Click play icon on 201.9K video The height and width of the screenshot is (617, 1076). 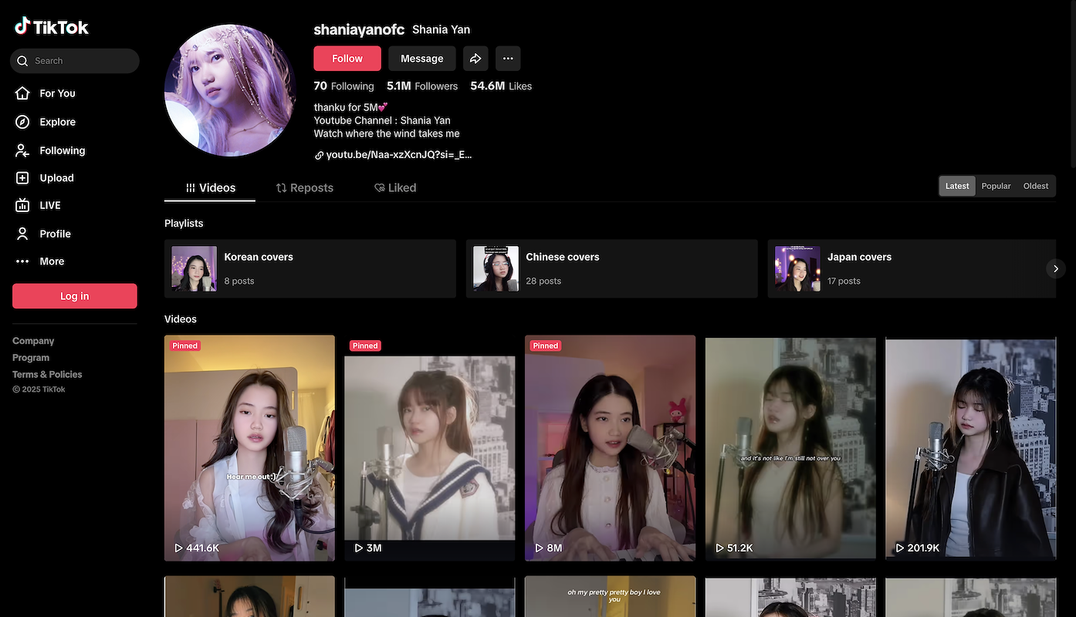click(899, 548)
